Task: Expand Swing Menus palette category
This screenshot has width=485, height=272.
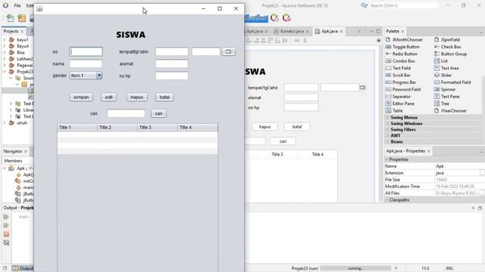Action: pos(387,118)
